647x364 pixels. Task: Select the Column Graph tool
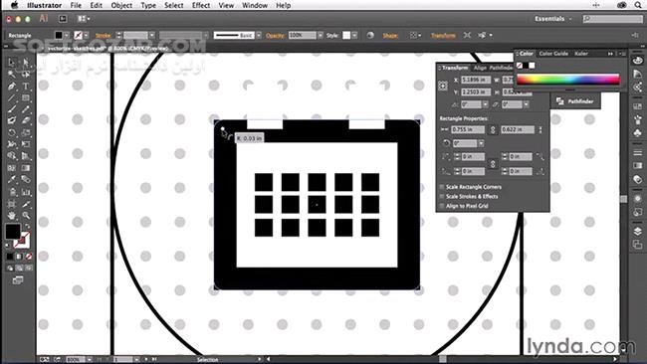[x=26, y=192]
